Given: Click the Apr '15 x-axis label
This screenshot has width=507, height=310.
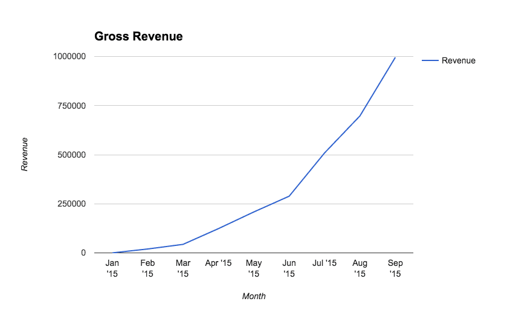Looking at the screenshot, I should [218, 263].
